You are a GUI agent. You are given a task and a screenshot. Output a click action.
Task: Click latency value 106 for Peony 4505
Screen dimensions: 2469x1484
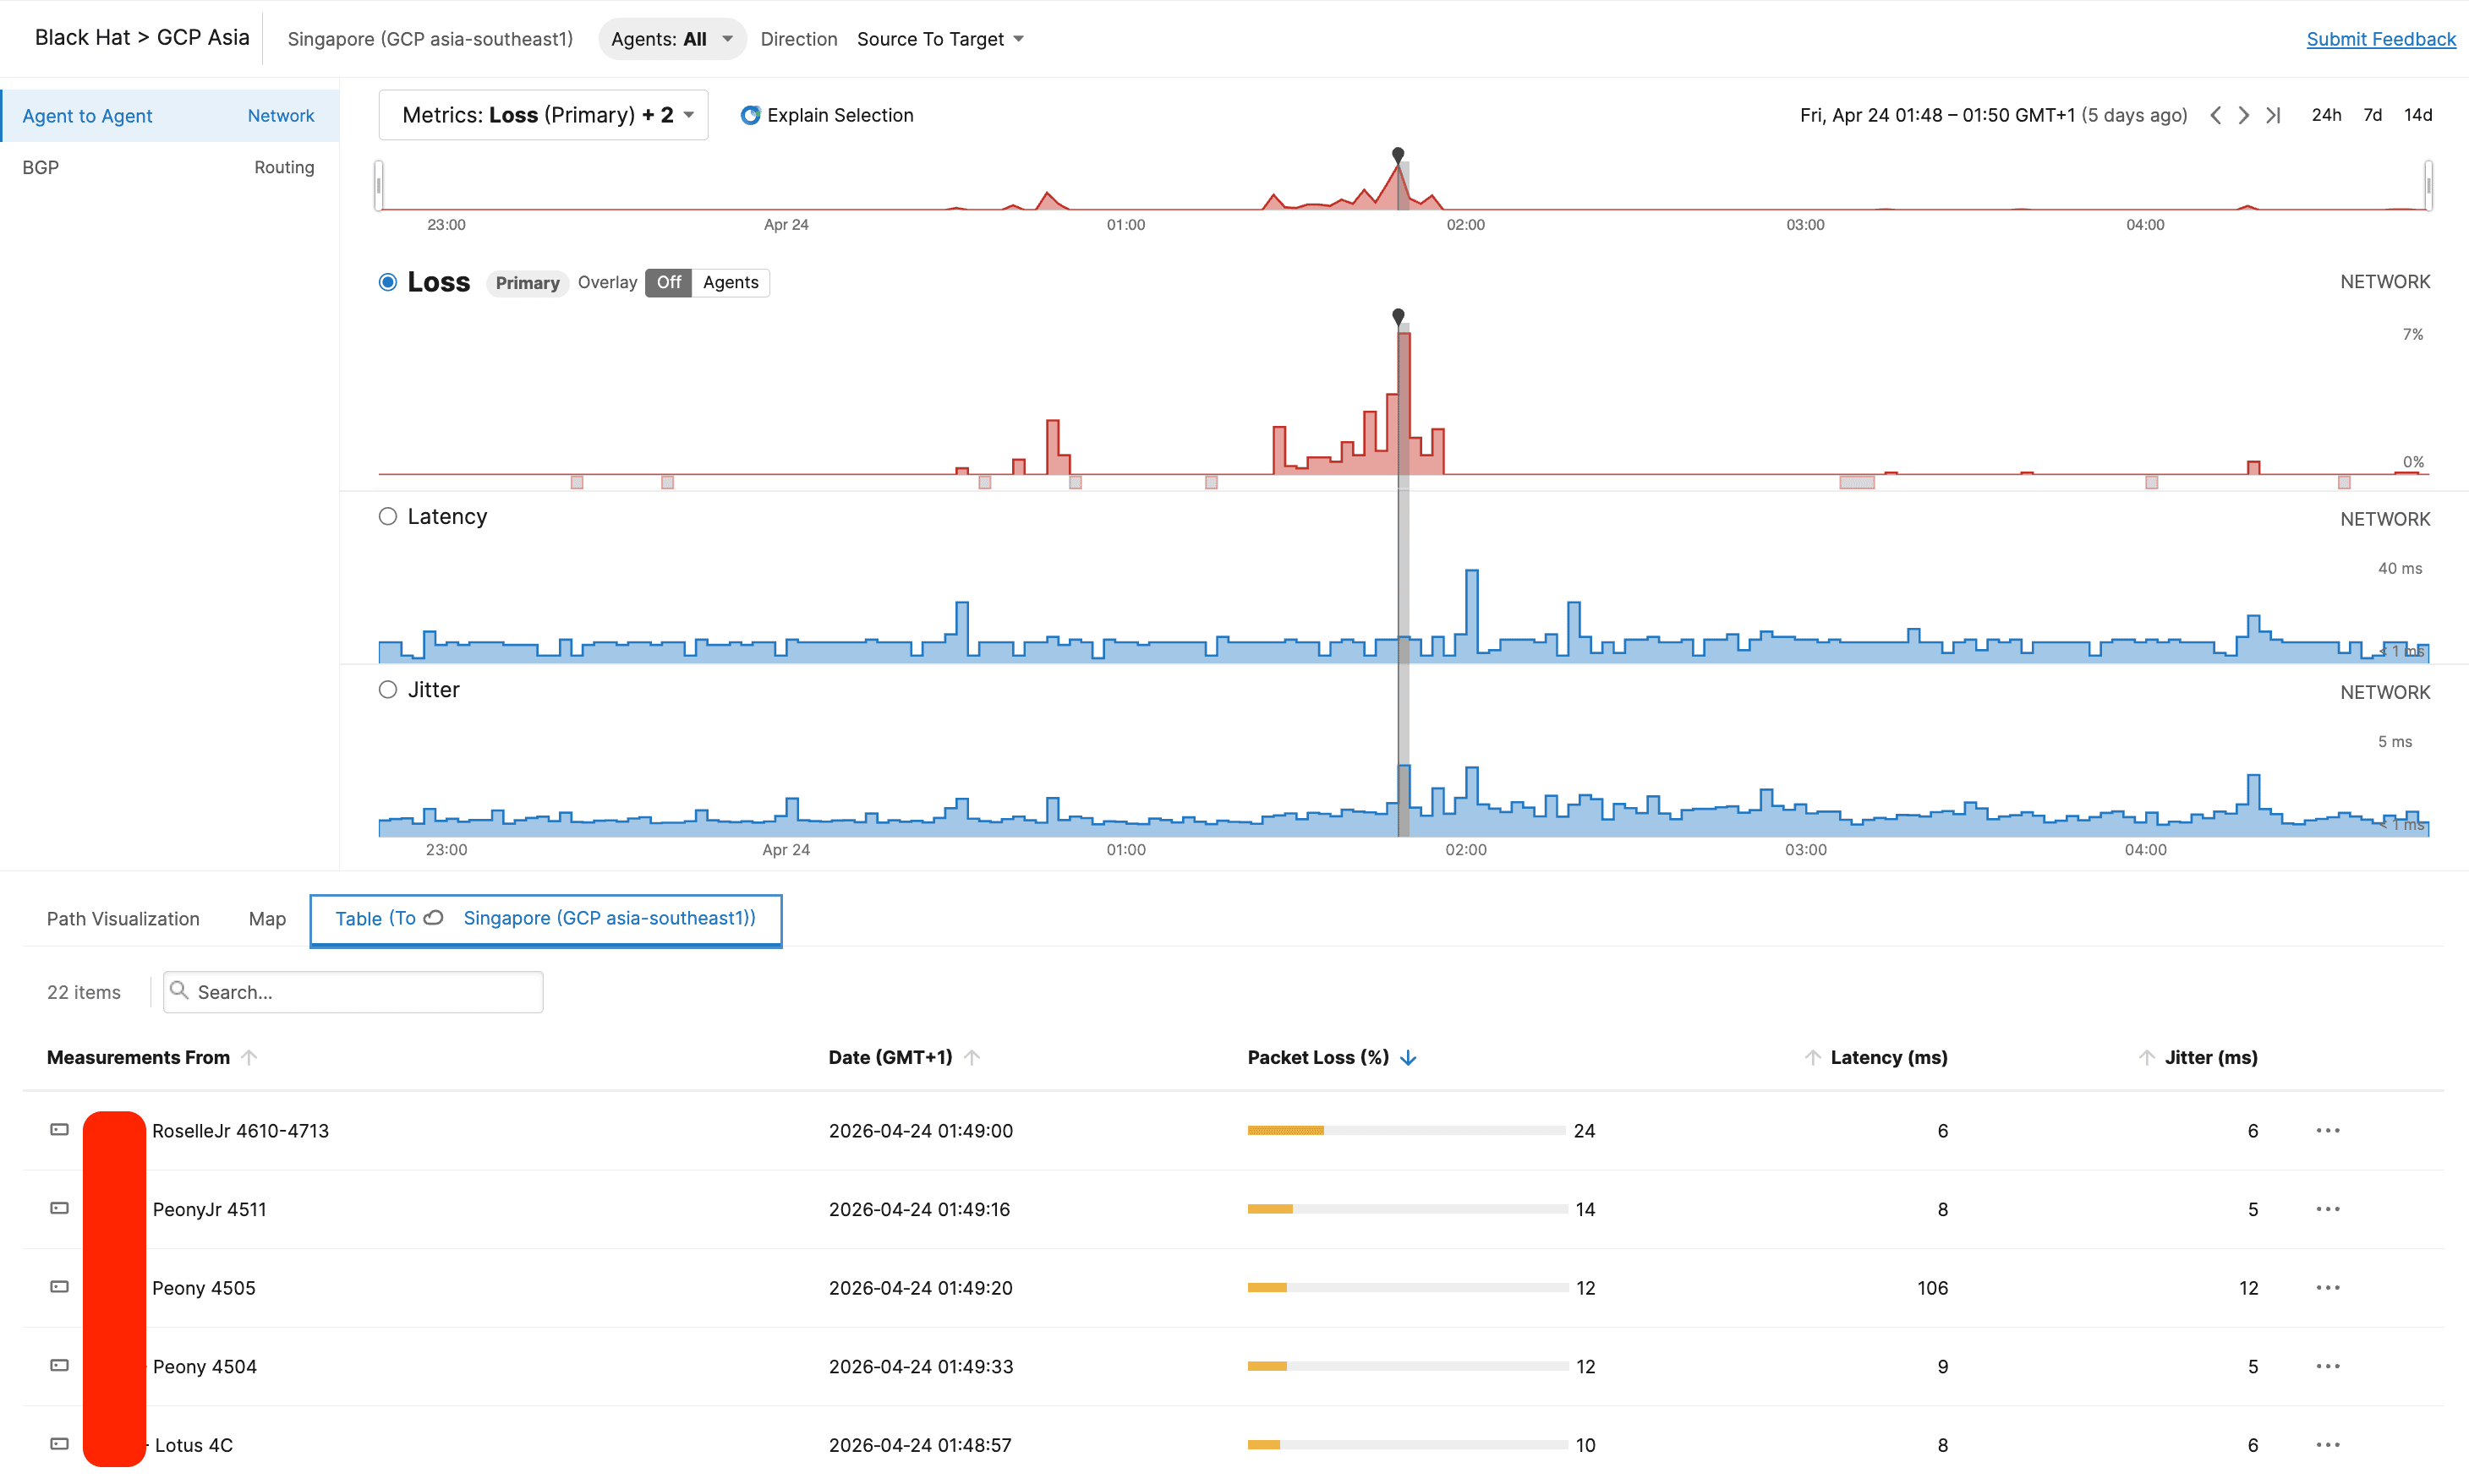1932,1287
